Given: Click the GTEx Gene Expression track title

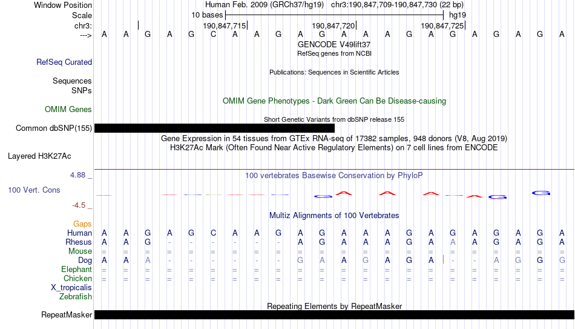Looking at the screenshot, I should point(334,138).
